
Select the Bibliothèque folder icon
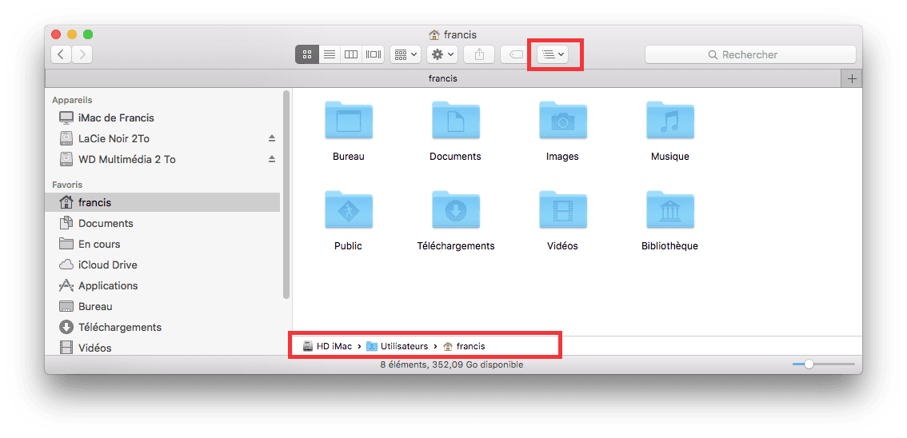669,209
